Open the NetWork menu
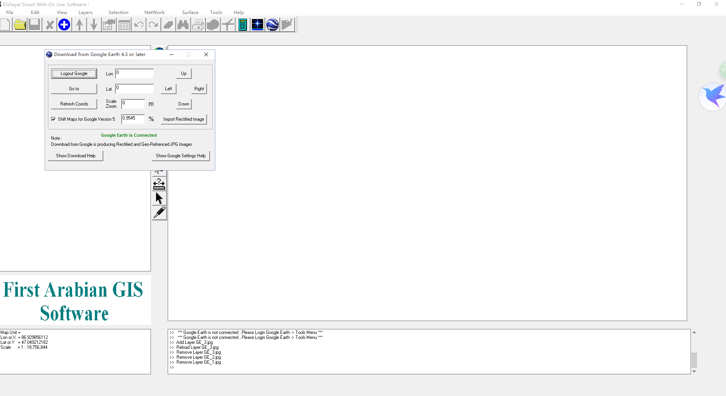 (x=154, y=12)
